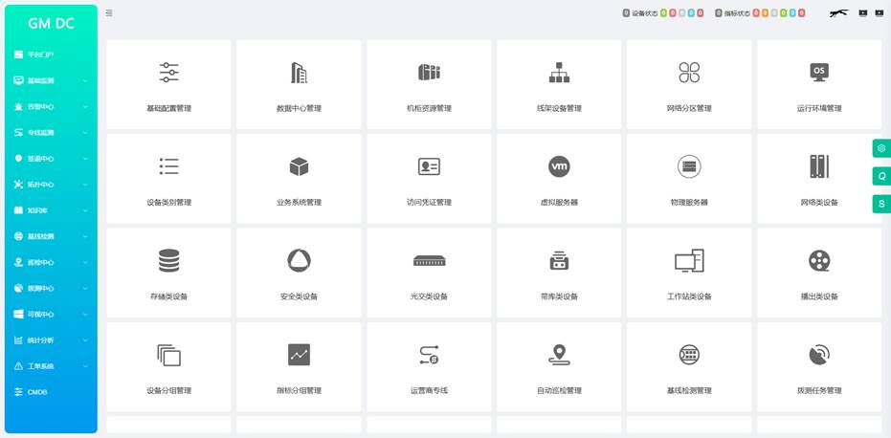Open the 基线检测管理 card

click(689, 367)
